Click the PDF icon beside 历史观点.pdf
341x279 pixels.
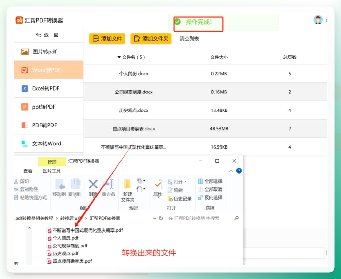pyautogui.click(x=49, y=254)
